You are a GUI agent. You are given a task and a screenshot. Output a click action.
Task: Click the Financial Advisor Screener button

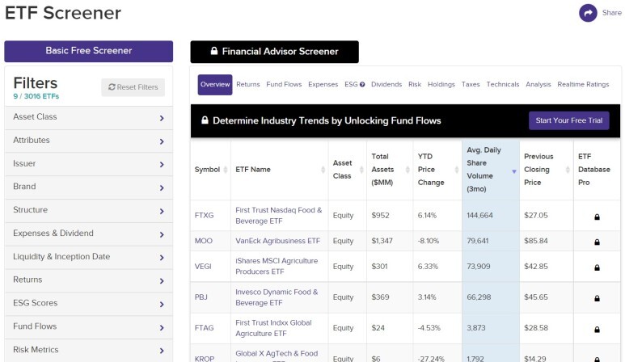click(274, 52)
